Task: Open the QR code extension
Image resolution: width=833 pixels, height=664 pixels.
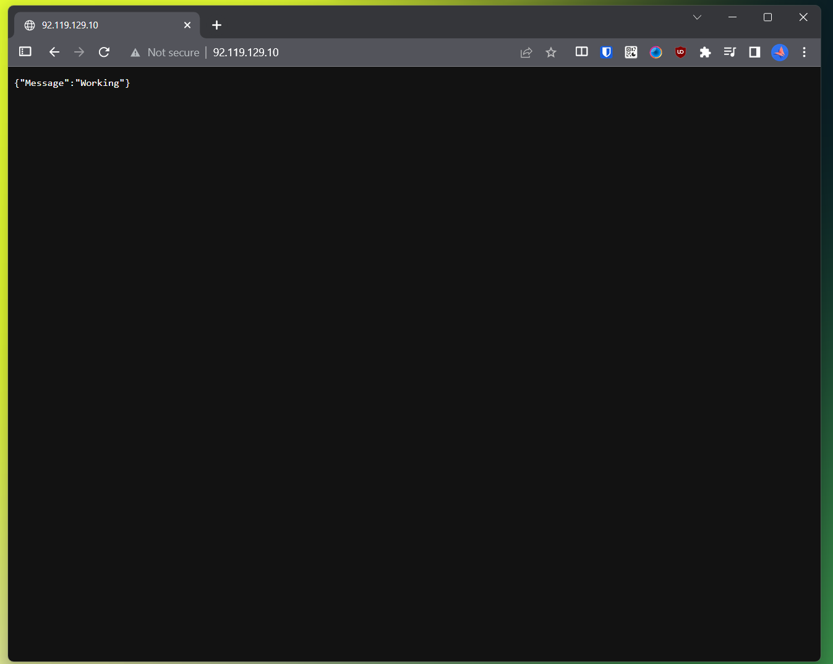Action: tap(631, 53)
